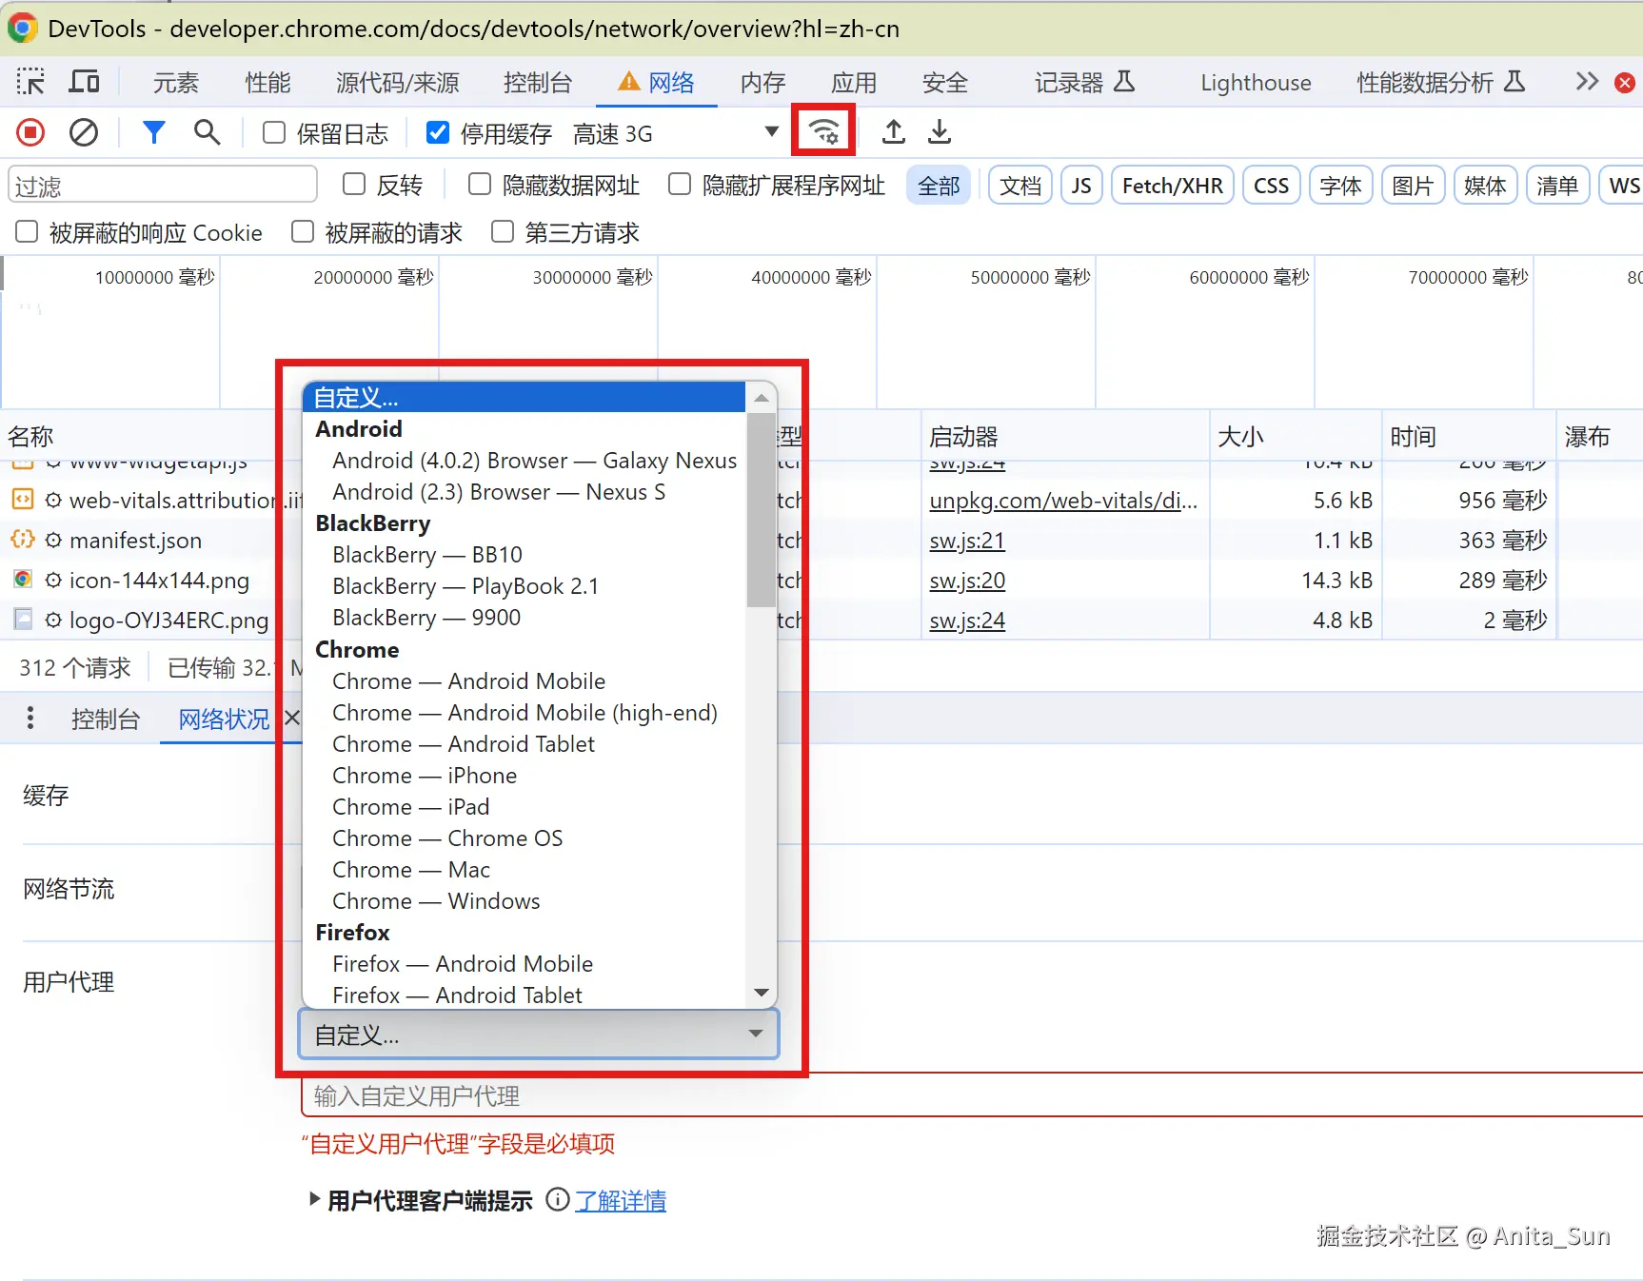Activate the inspect element selector icon
The image size is (1643, 1281).
tap(30, 83)
